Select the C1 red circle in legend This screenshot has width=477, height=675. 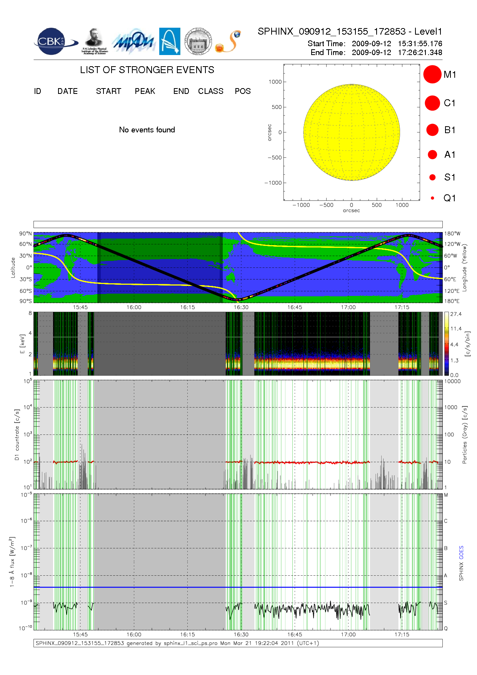[432, 103]
